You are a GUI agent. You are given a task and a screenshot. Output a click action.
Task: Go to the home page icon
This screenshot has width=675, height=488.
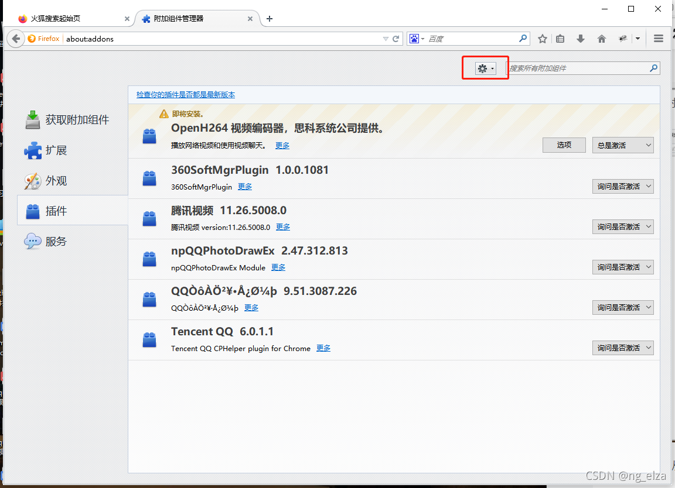(x=602, y=39)
